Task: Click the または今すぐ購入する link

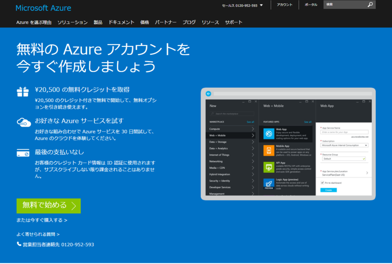Action: [x=42, y=220]
